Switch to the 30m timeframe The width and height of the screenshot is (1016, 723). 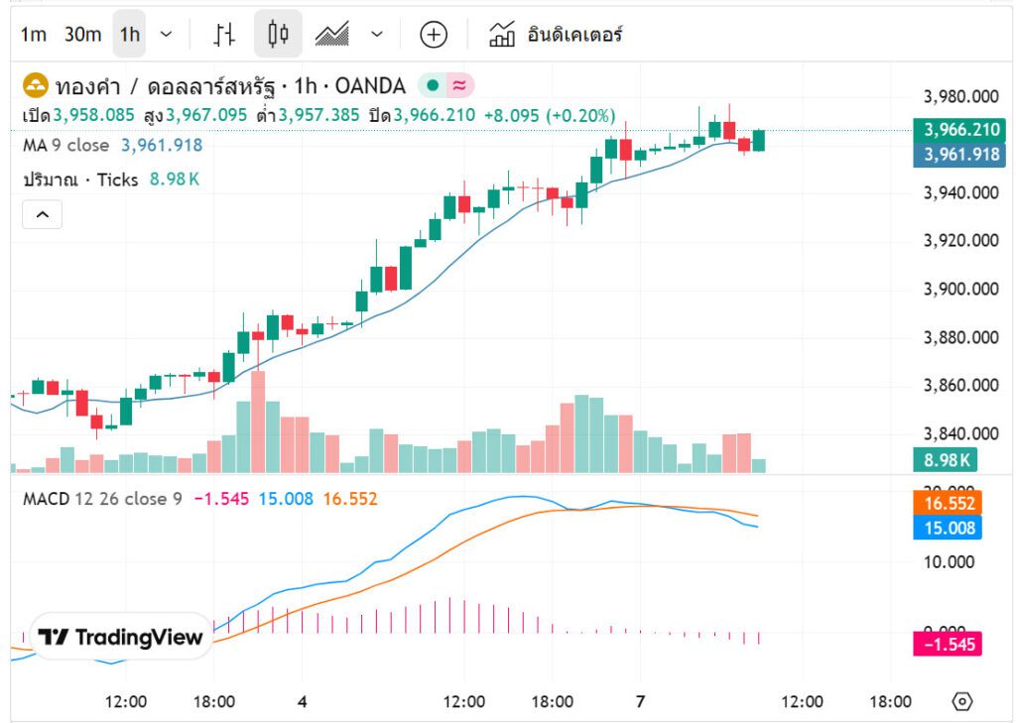82,35
